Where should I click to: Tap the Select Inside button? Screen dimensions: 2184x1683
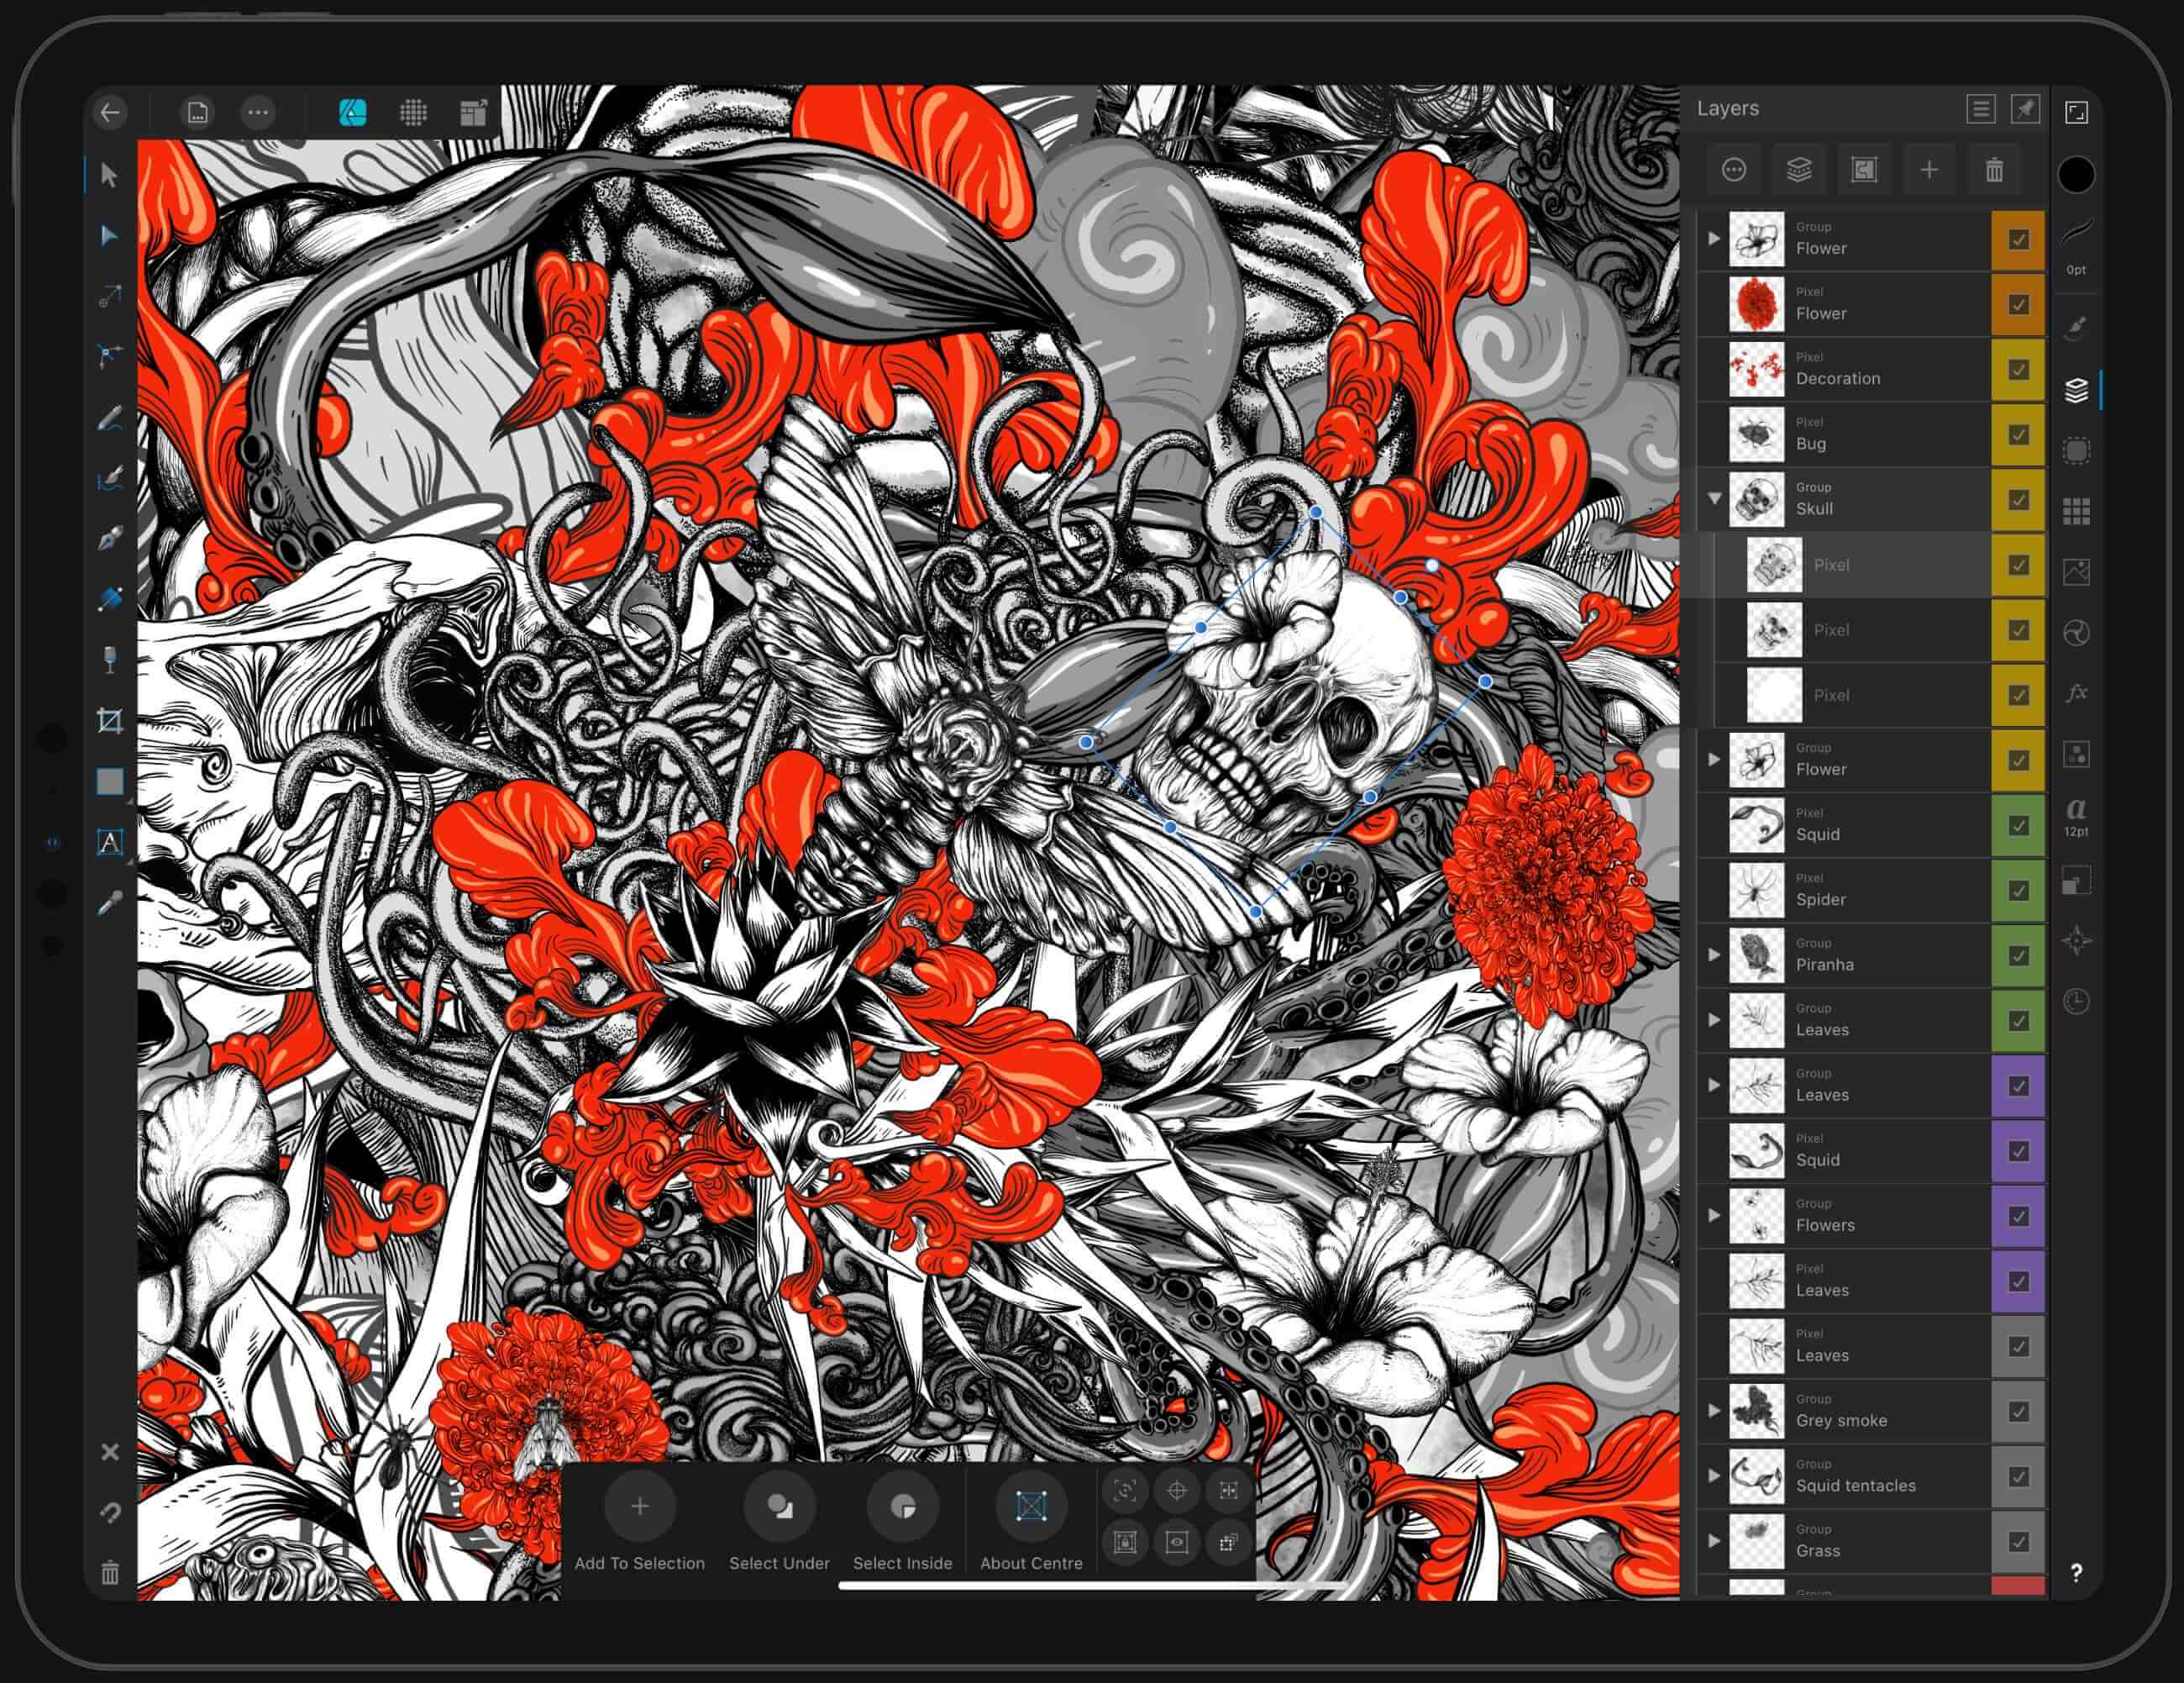[902, 1507]
